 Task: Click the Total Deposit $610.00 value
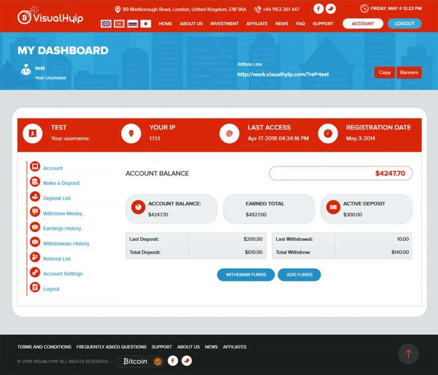point(254,252)
